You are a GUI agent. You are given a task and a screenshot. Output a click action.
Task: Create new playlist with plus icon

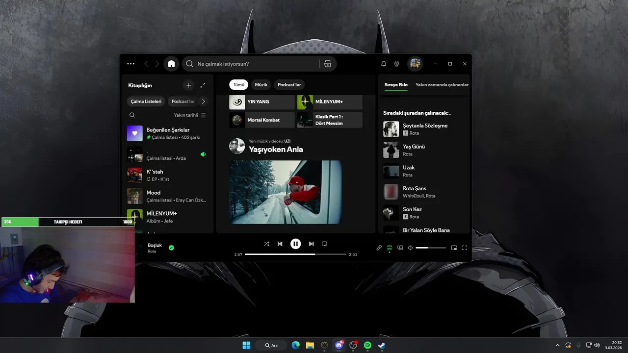click(x=188, y=85)
